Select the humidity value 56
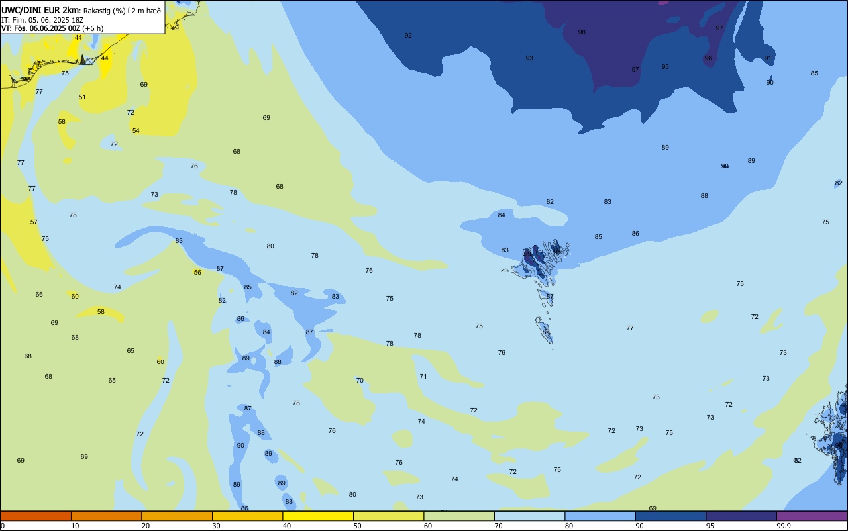This screenshot has height=531, width=848. pos(197,273)
